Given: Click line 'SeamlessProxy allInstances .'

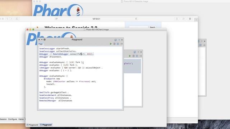Looking at the screenshot, I should 55,98.
